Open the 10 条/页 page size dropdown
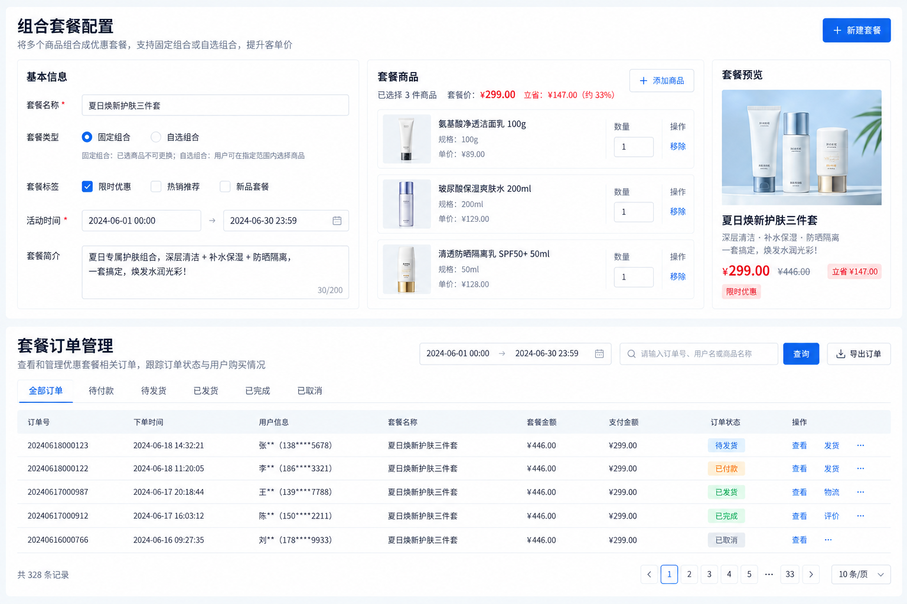Image resolution: width=907 pixels, height=604 pixels. (x=860, y=574)
